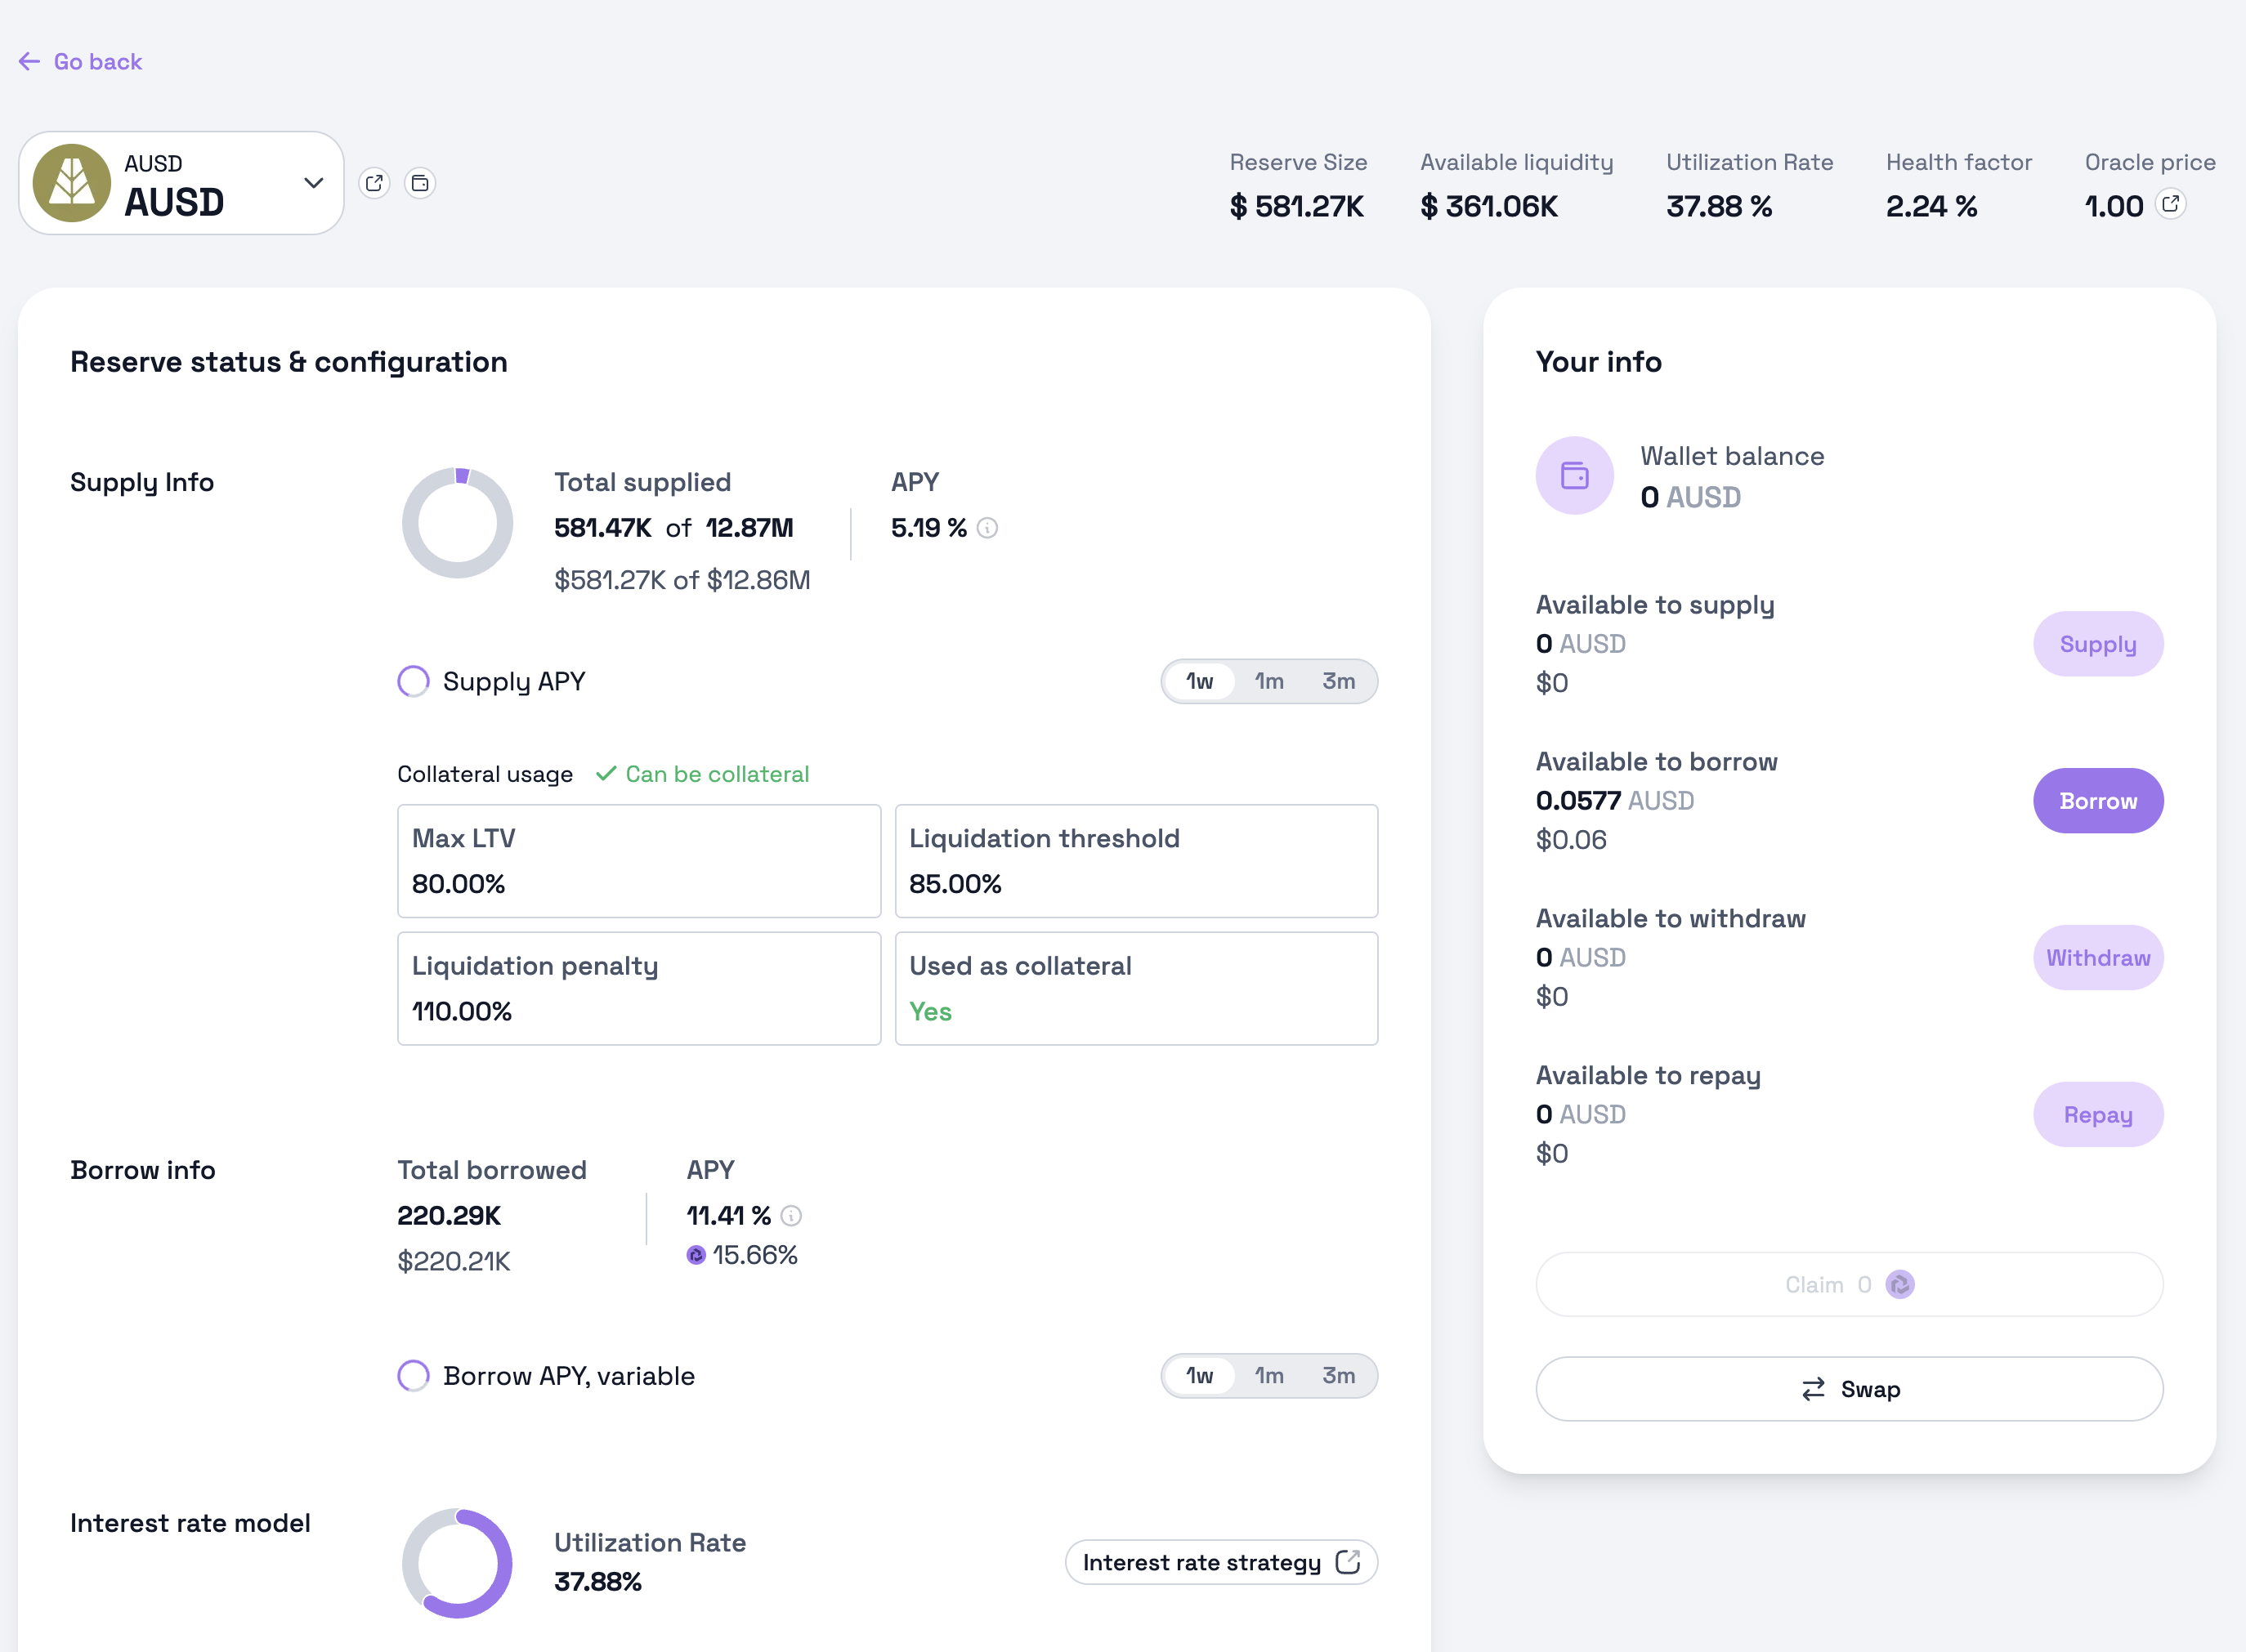Image resolution: width=2246 pixels, height=1652 pixels.
Task: Expand the AUSD asset selector dropdown
Action: (x=181, y=183)
